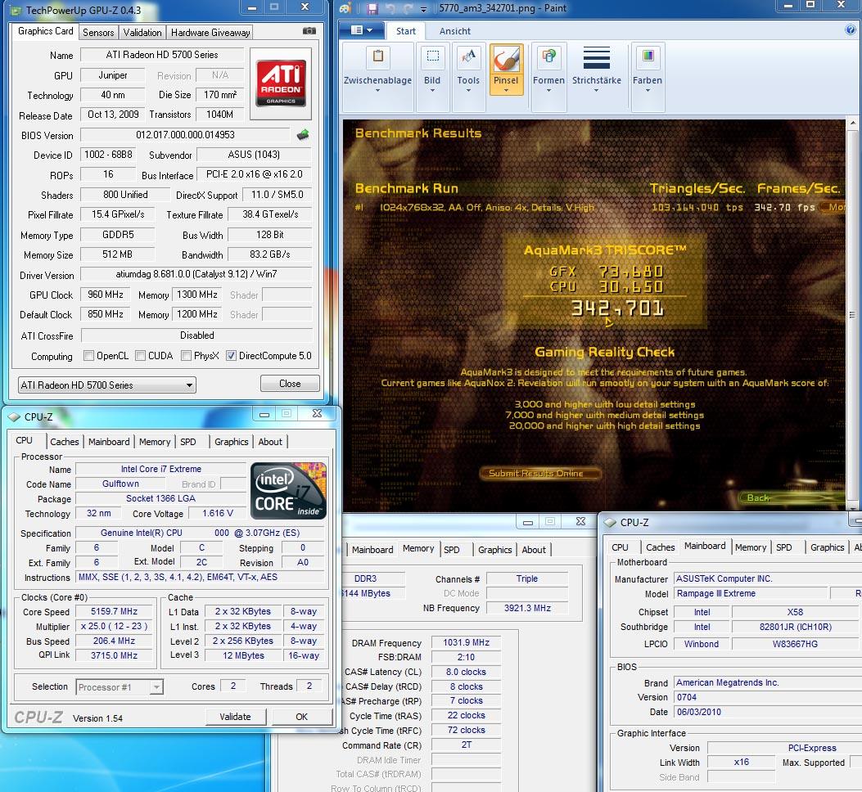This screenshot has width=862, height=792.
Task: Open the Processor #1 selection dropdown
Action: [120, 687]
